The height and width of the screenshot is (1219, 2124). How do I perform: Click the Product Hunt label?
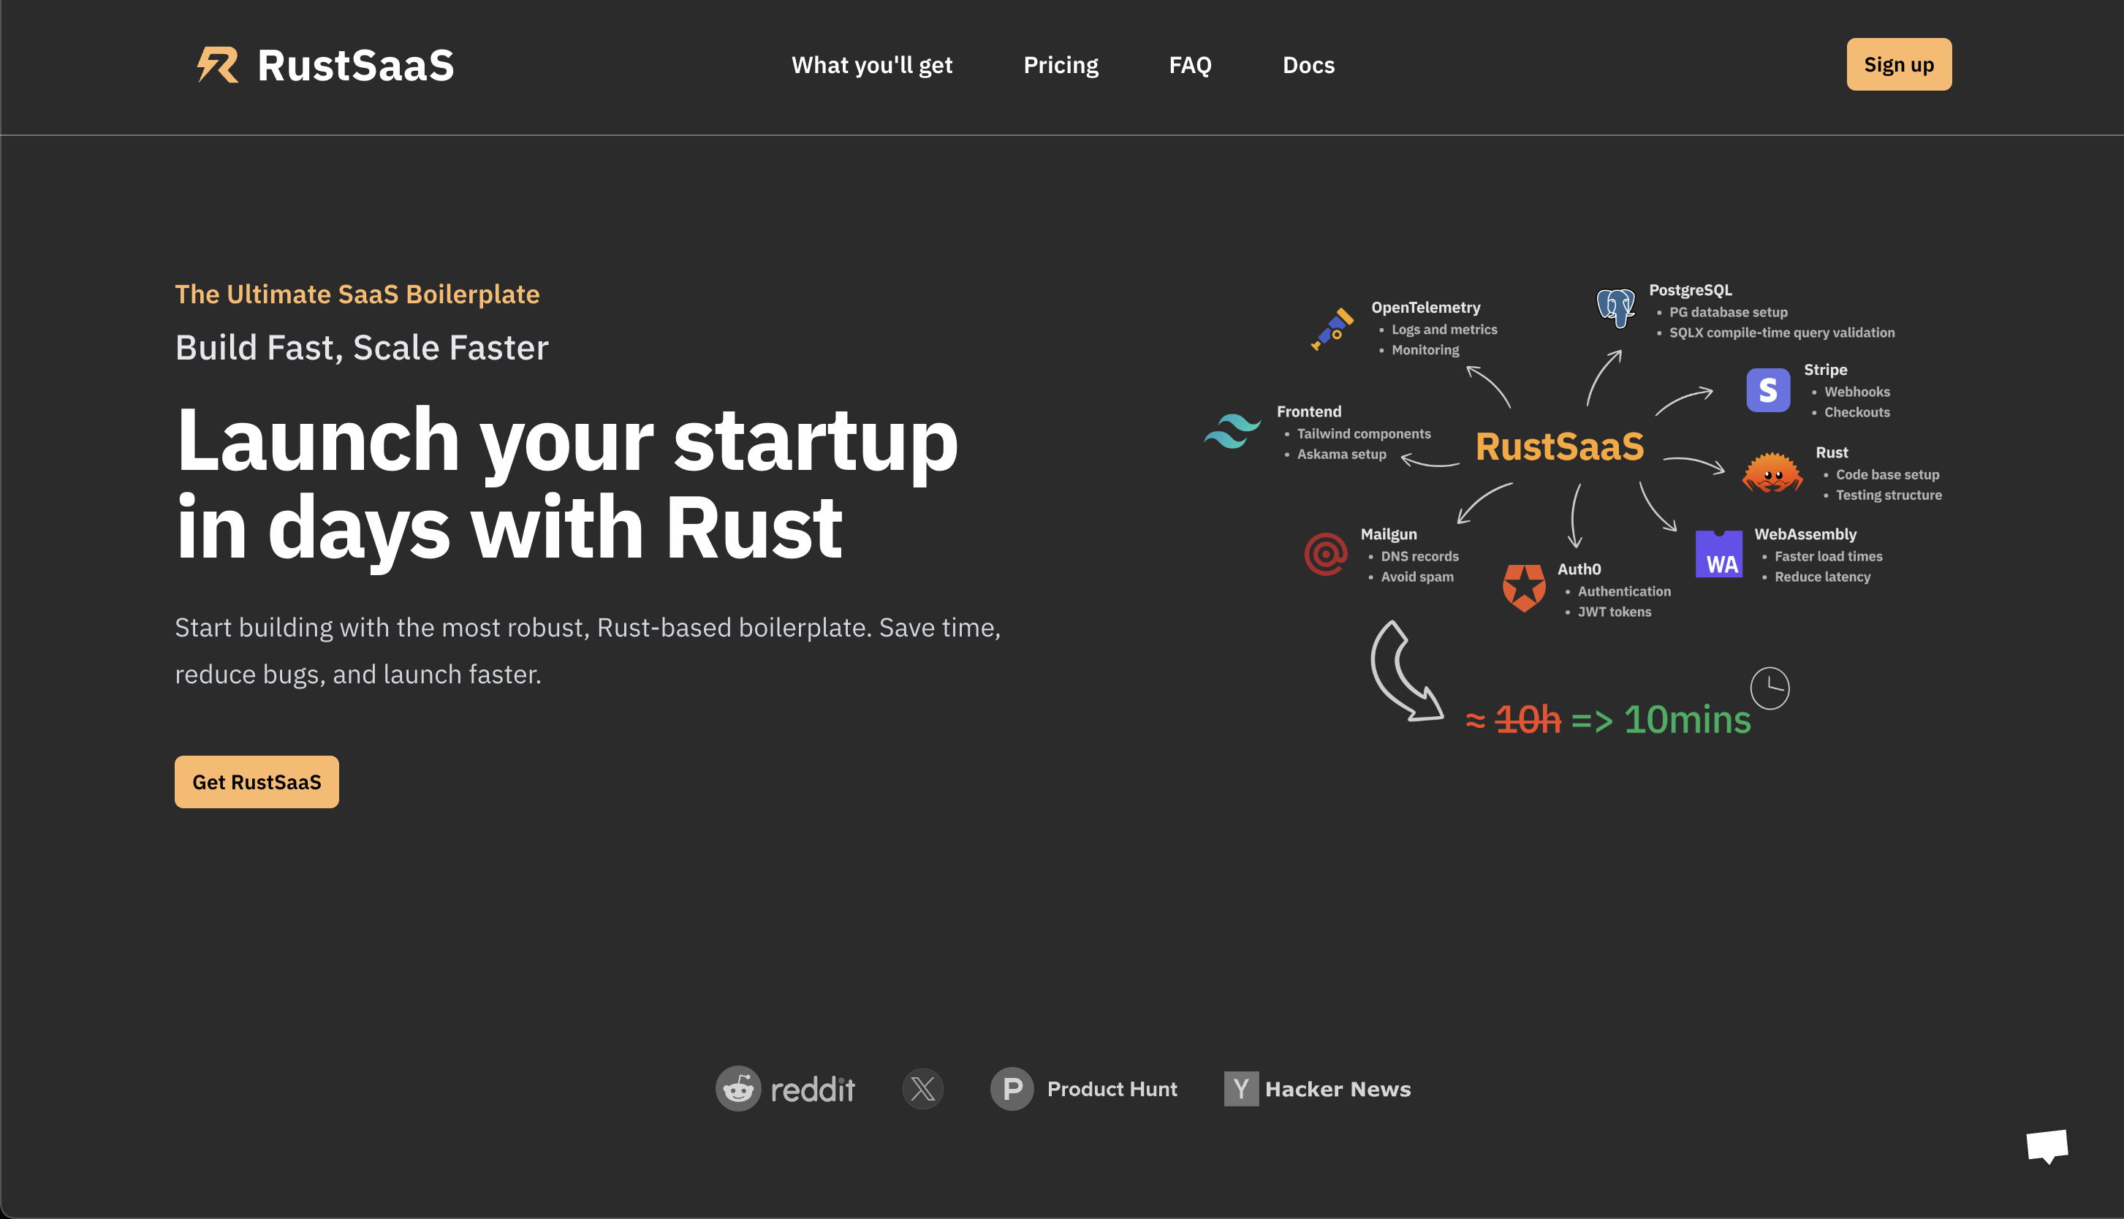(x=1112, y=1089)
